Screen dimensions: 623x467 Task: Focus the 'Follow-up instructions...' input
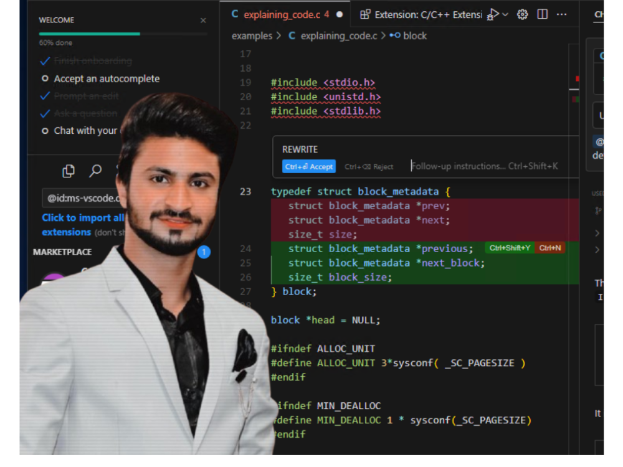pyautogui.click(x=485, y=166)
